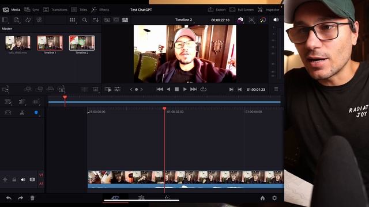
Task: Click the media pool search icon
Action: tap(85, 20)
